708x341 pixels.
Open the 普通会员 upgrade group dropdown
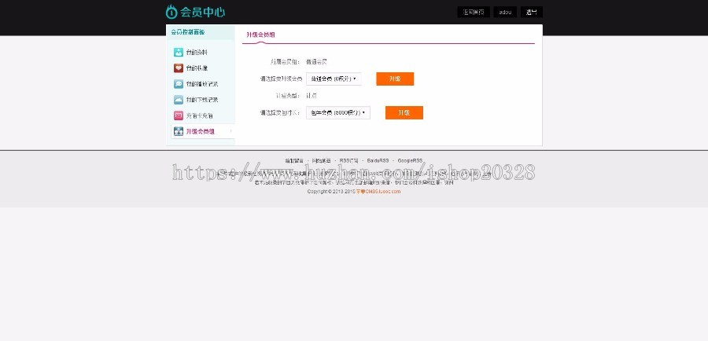click(x=334, y=79)
